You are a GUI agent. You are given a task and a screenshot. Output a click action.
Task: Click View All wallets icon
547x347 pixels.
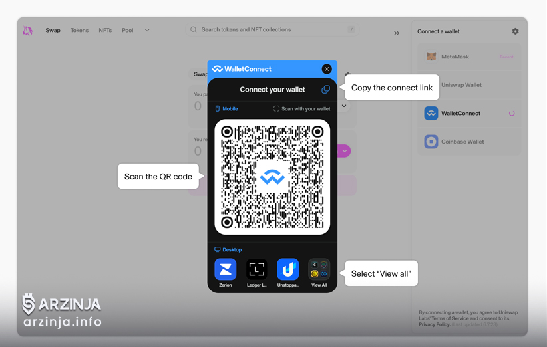(319, 269)
